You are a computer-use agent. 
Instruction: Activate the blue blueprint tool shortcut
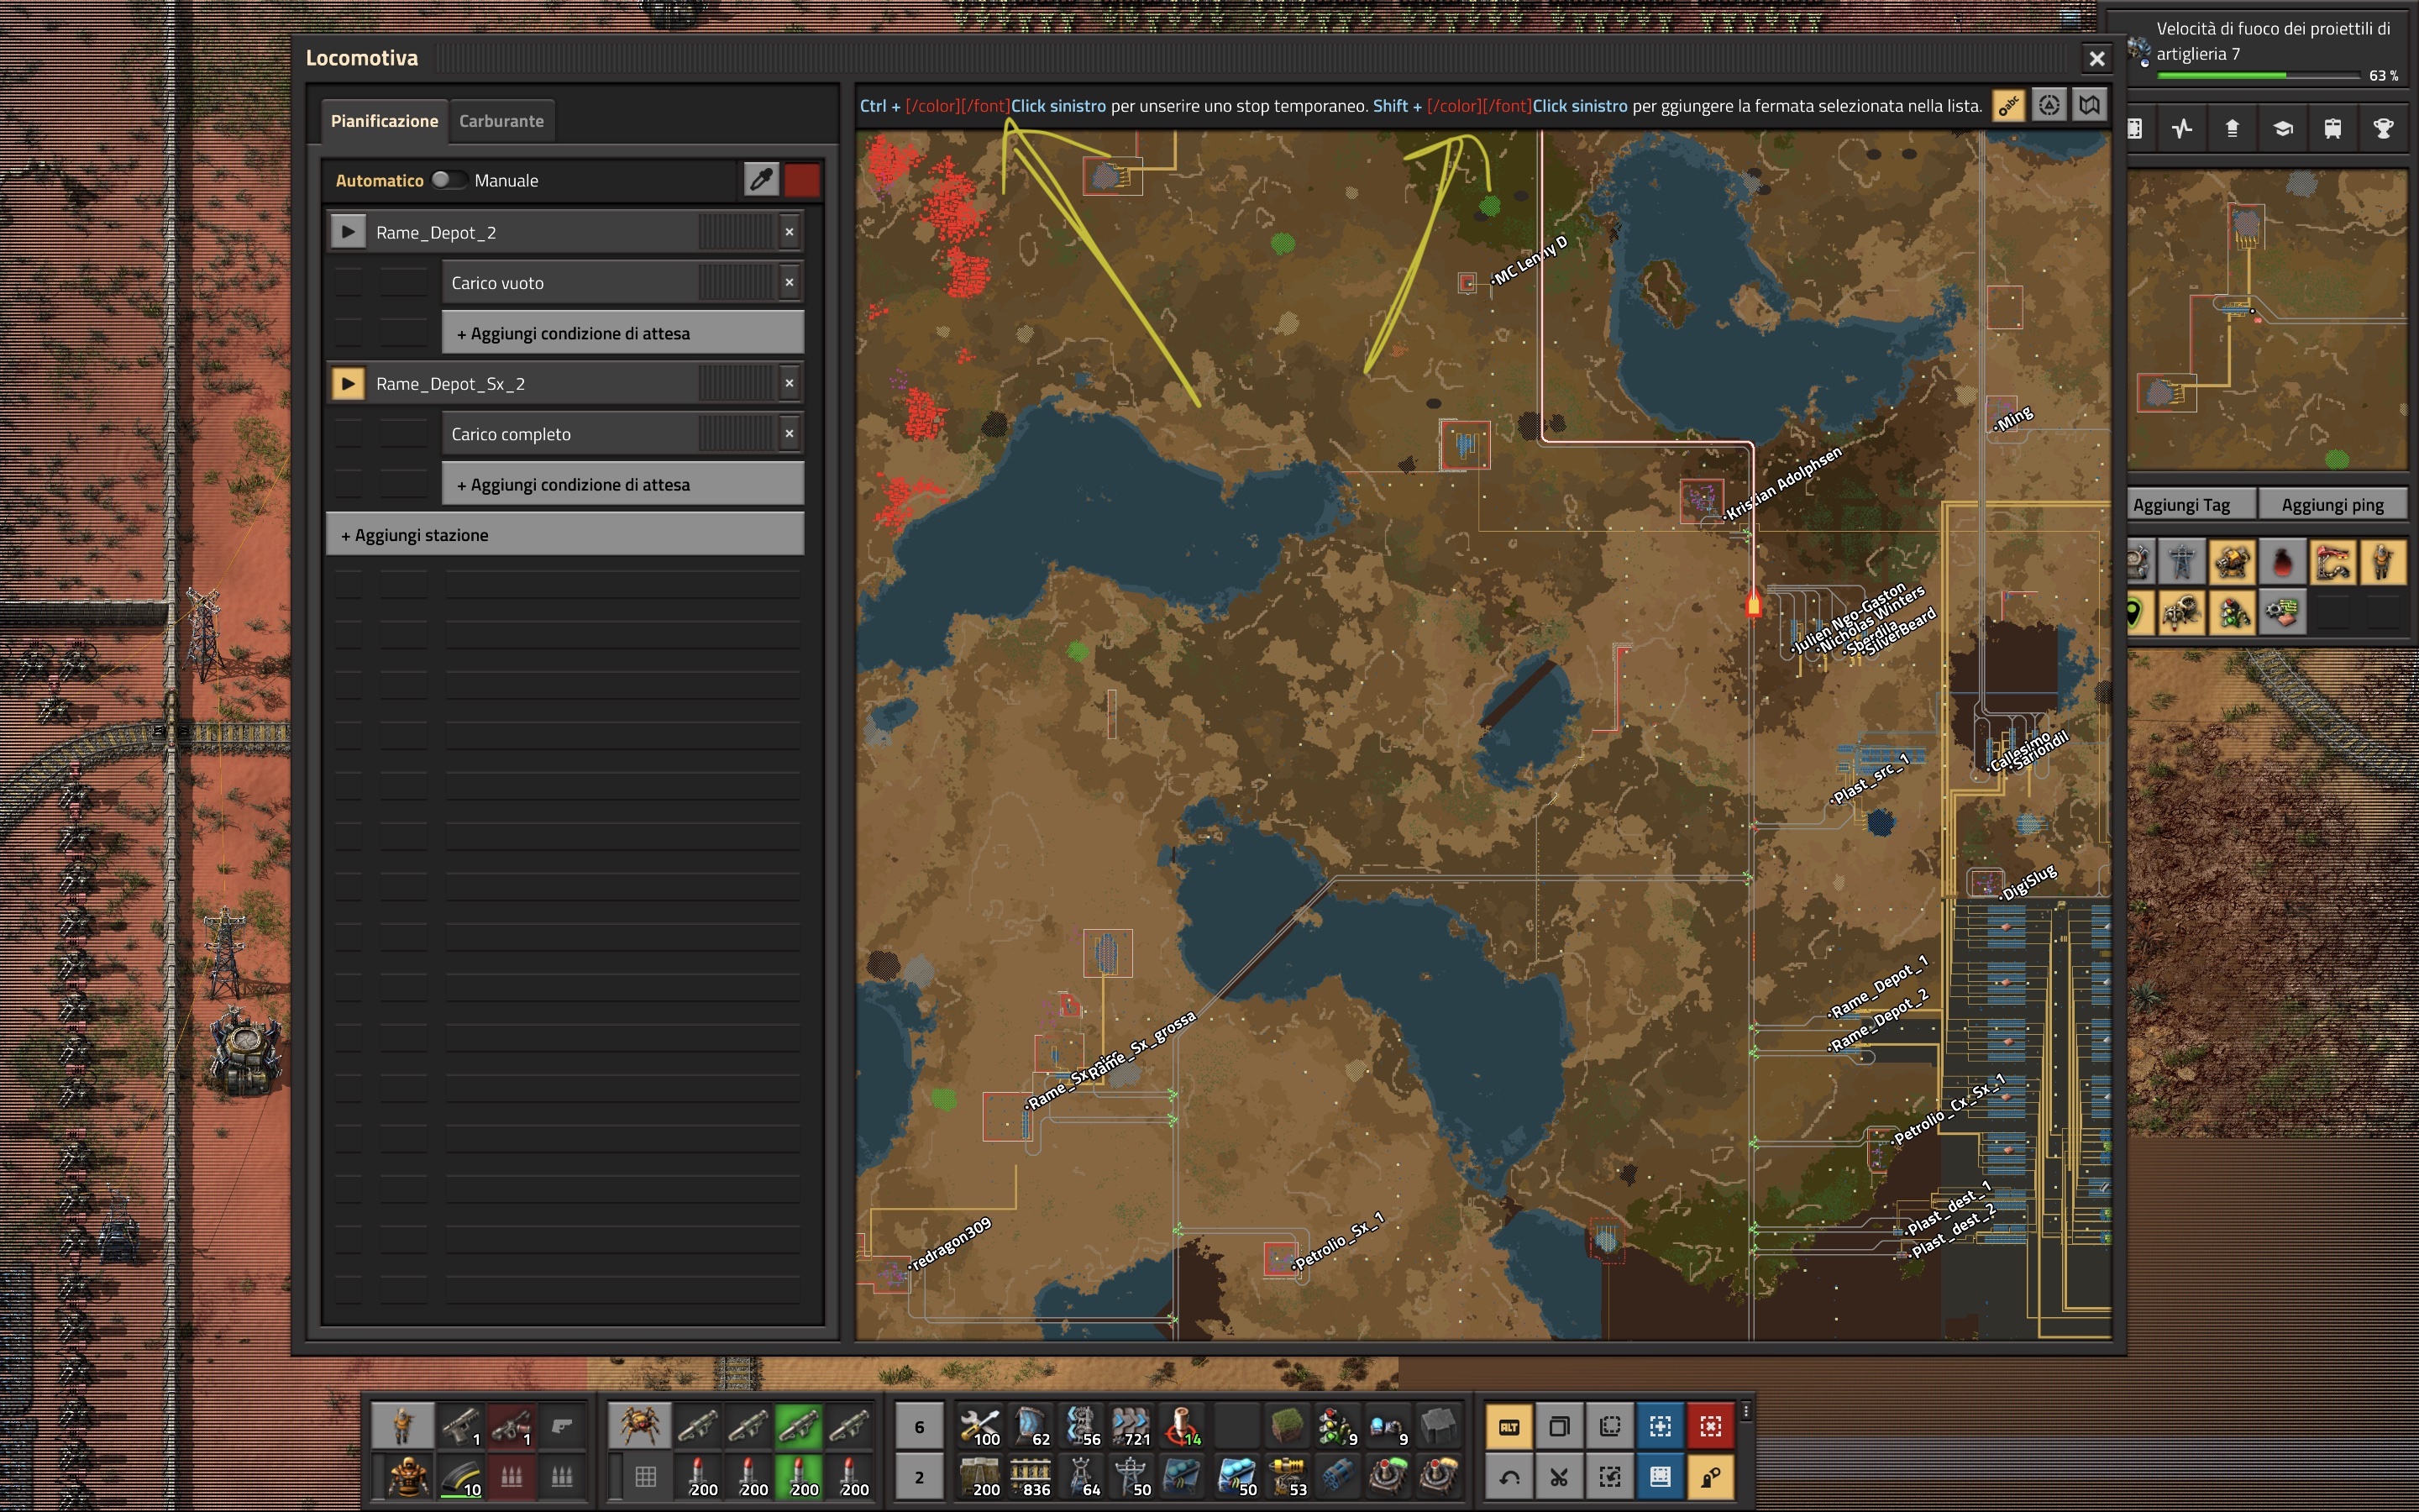coord(1661,1426)
